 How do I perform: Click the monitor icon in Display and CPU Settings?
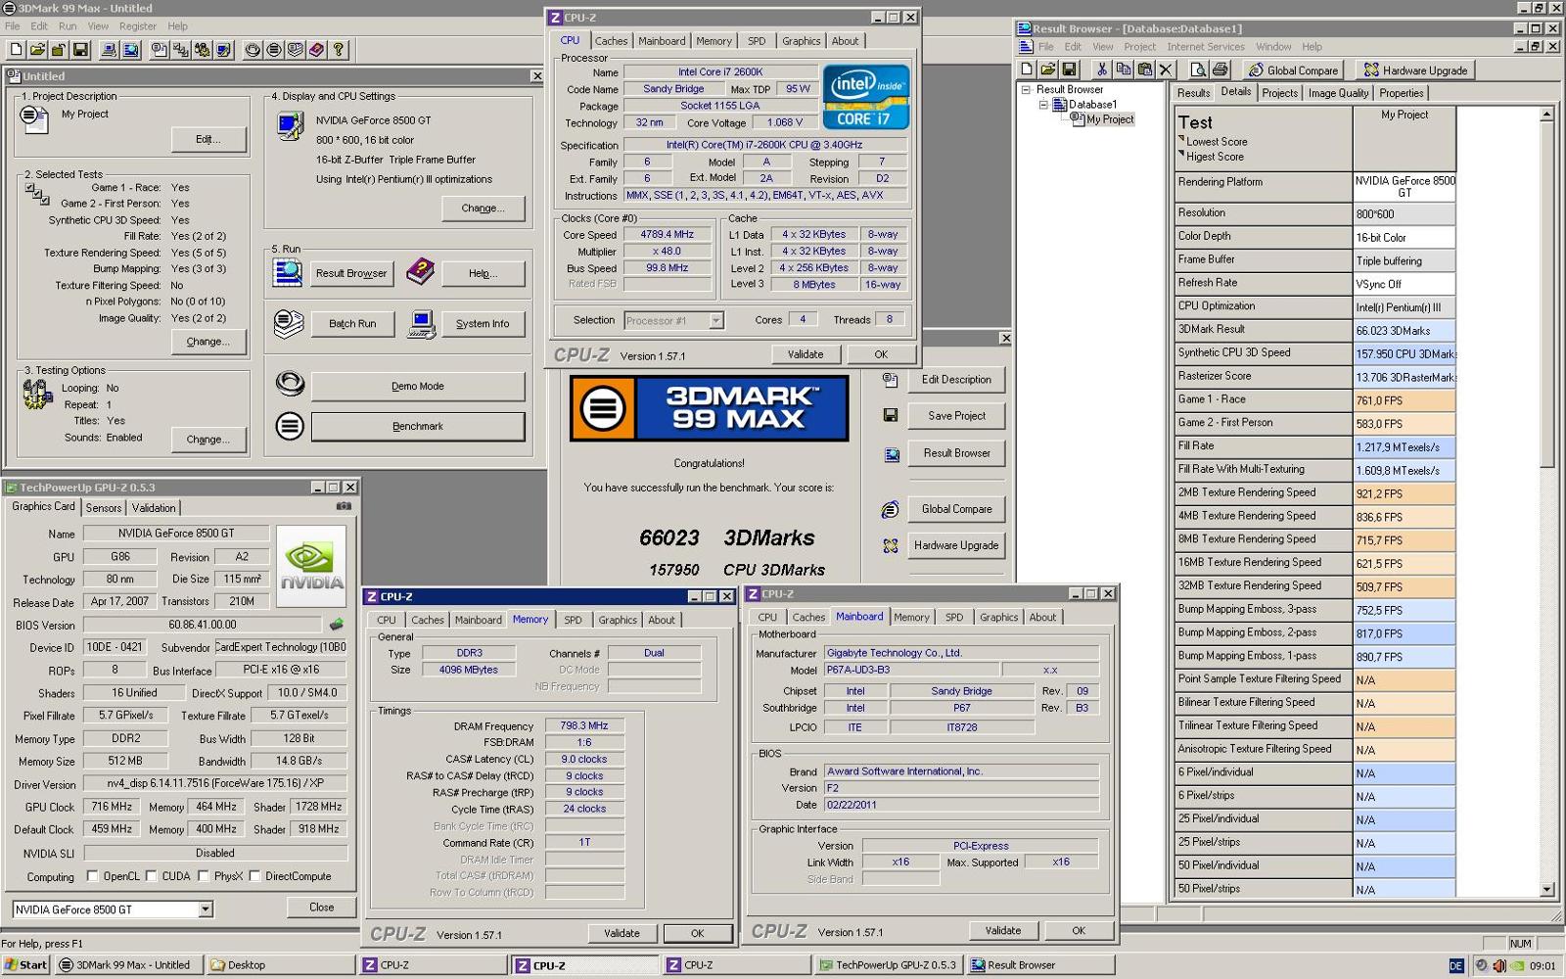coord(290,126)
